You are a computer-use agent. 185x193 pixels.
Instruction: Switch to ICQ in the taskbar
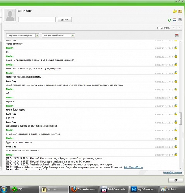click(24, 189)
